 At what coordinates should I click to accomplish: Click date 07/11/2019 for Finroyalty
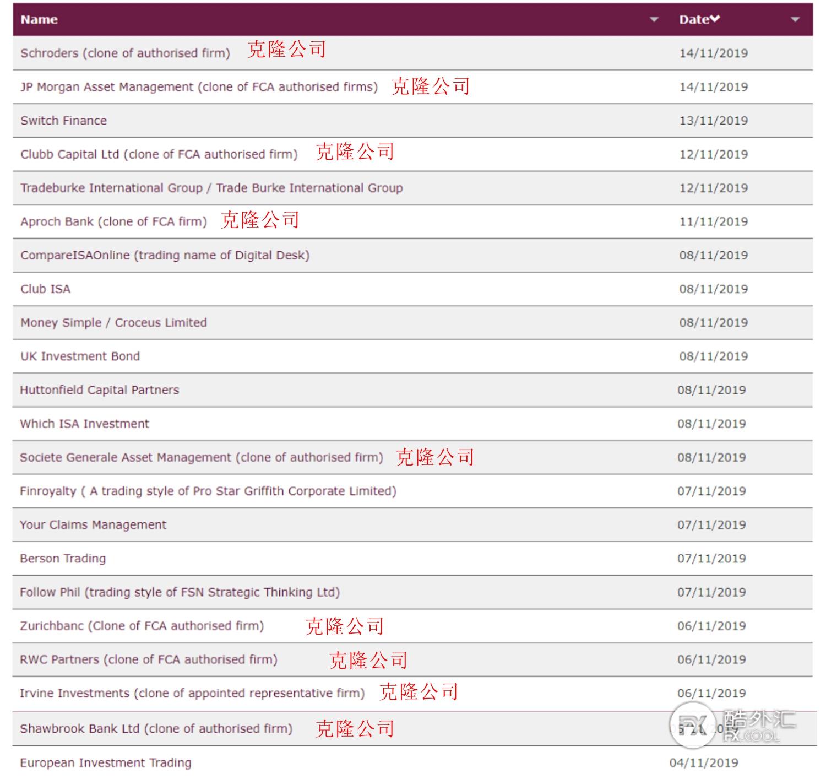[711, 491]
